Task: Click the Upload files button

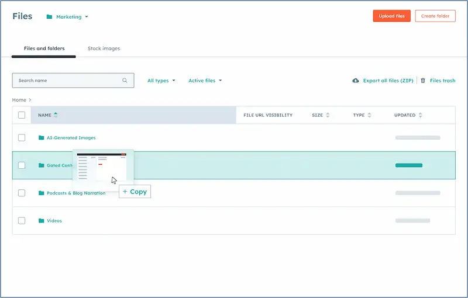Action: coord(391,16)
